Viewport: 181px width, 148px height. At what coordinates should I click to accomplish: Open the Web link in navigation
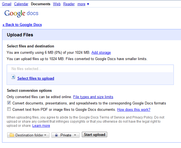point(57,4)
